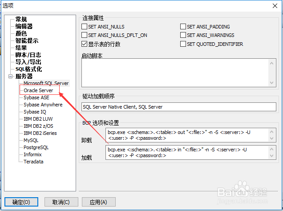The width and height of the screenshot is (283, 211).
Task: Select Oracle Server in the tree
Action: pyautogui.click(x=38, y=90)
